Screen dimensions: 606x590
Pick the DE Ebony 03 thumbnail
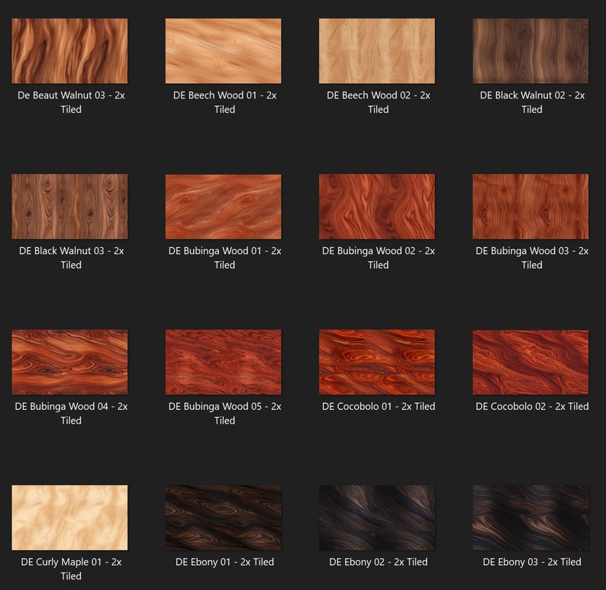tap(530, 517)
